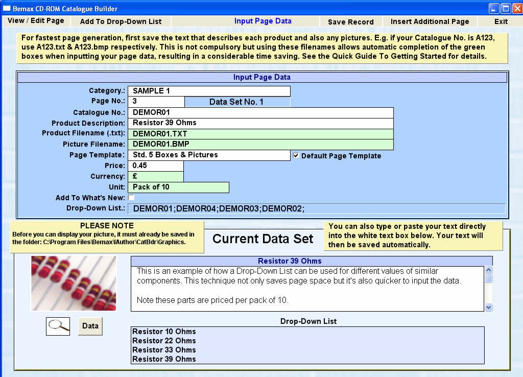Image resolution: width=523 pixels, height=377 pixels.
Task: Toggle Default Page Template checkbox
Action: (296, 155)
